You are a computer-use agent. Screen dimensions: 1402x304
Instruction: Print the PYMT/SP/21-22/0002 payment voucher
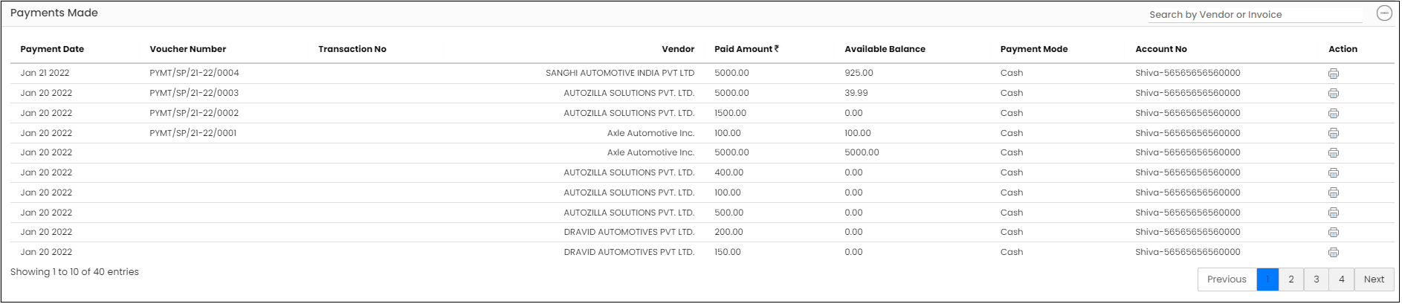1334,114
